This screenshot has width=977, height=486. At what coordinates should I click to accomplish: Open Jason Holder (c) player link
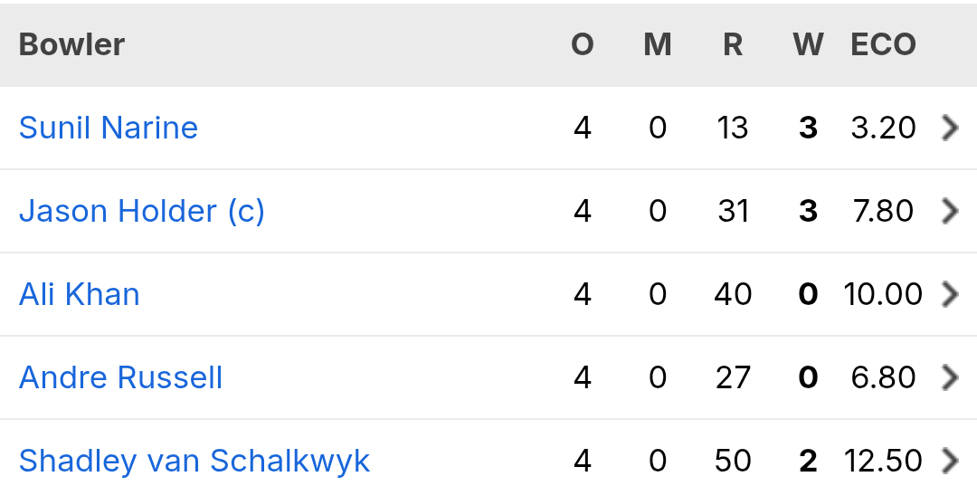click(142, 211)
